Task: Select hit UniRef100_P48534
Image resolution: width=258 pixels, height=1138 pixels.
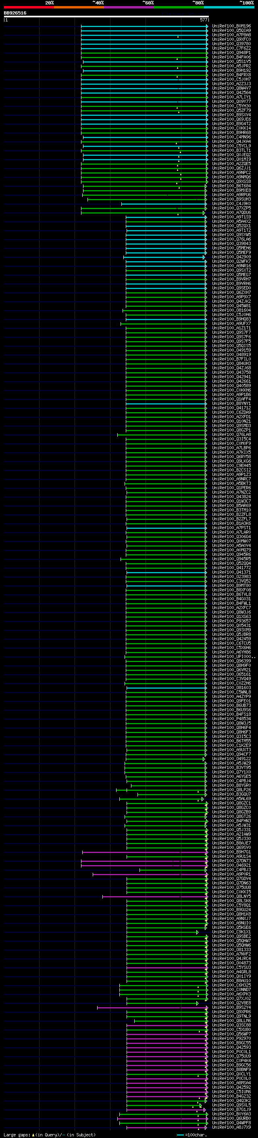Action: [x=231, y=719]
